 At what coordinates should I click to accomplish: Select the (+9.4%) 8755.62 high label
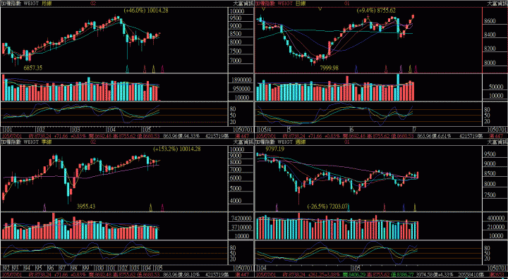coord(376,11)
